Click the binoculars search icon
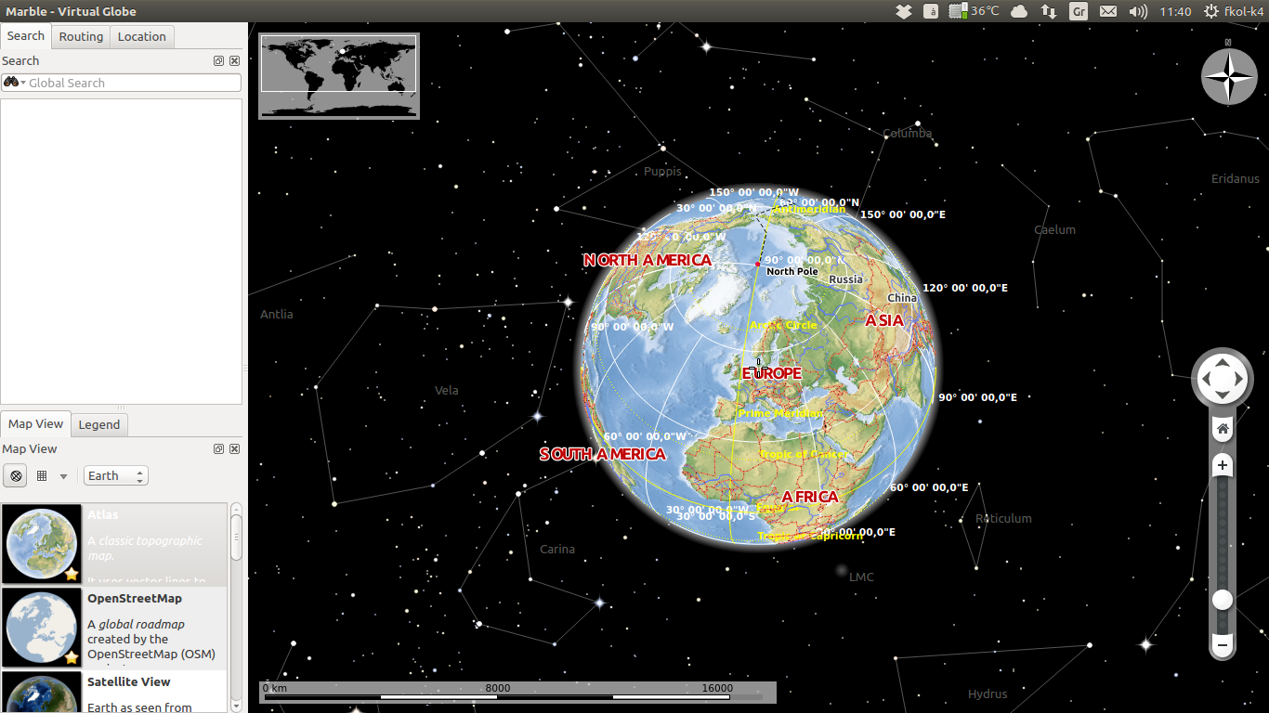 (x=12, y=83)
